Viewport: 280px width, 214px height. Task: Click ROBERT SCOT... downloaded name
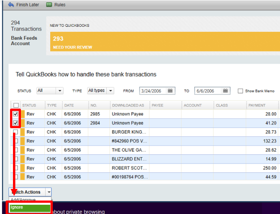pyautogui.click(x=129, y=168)
